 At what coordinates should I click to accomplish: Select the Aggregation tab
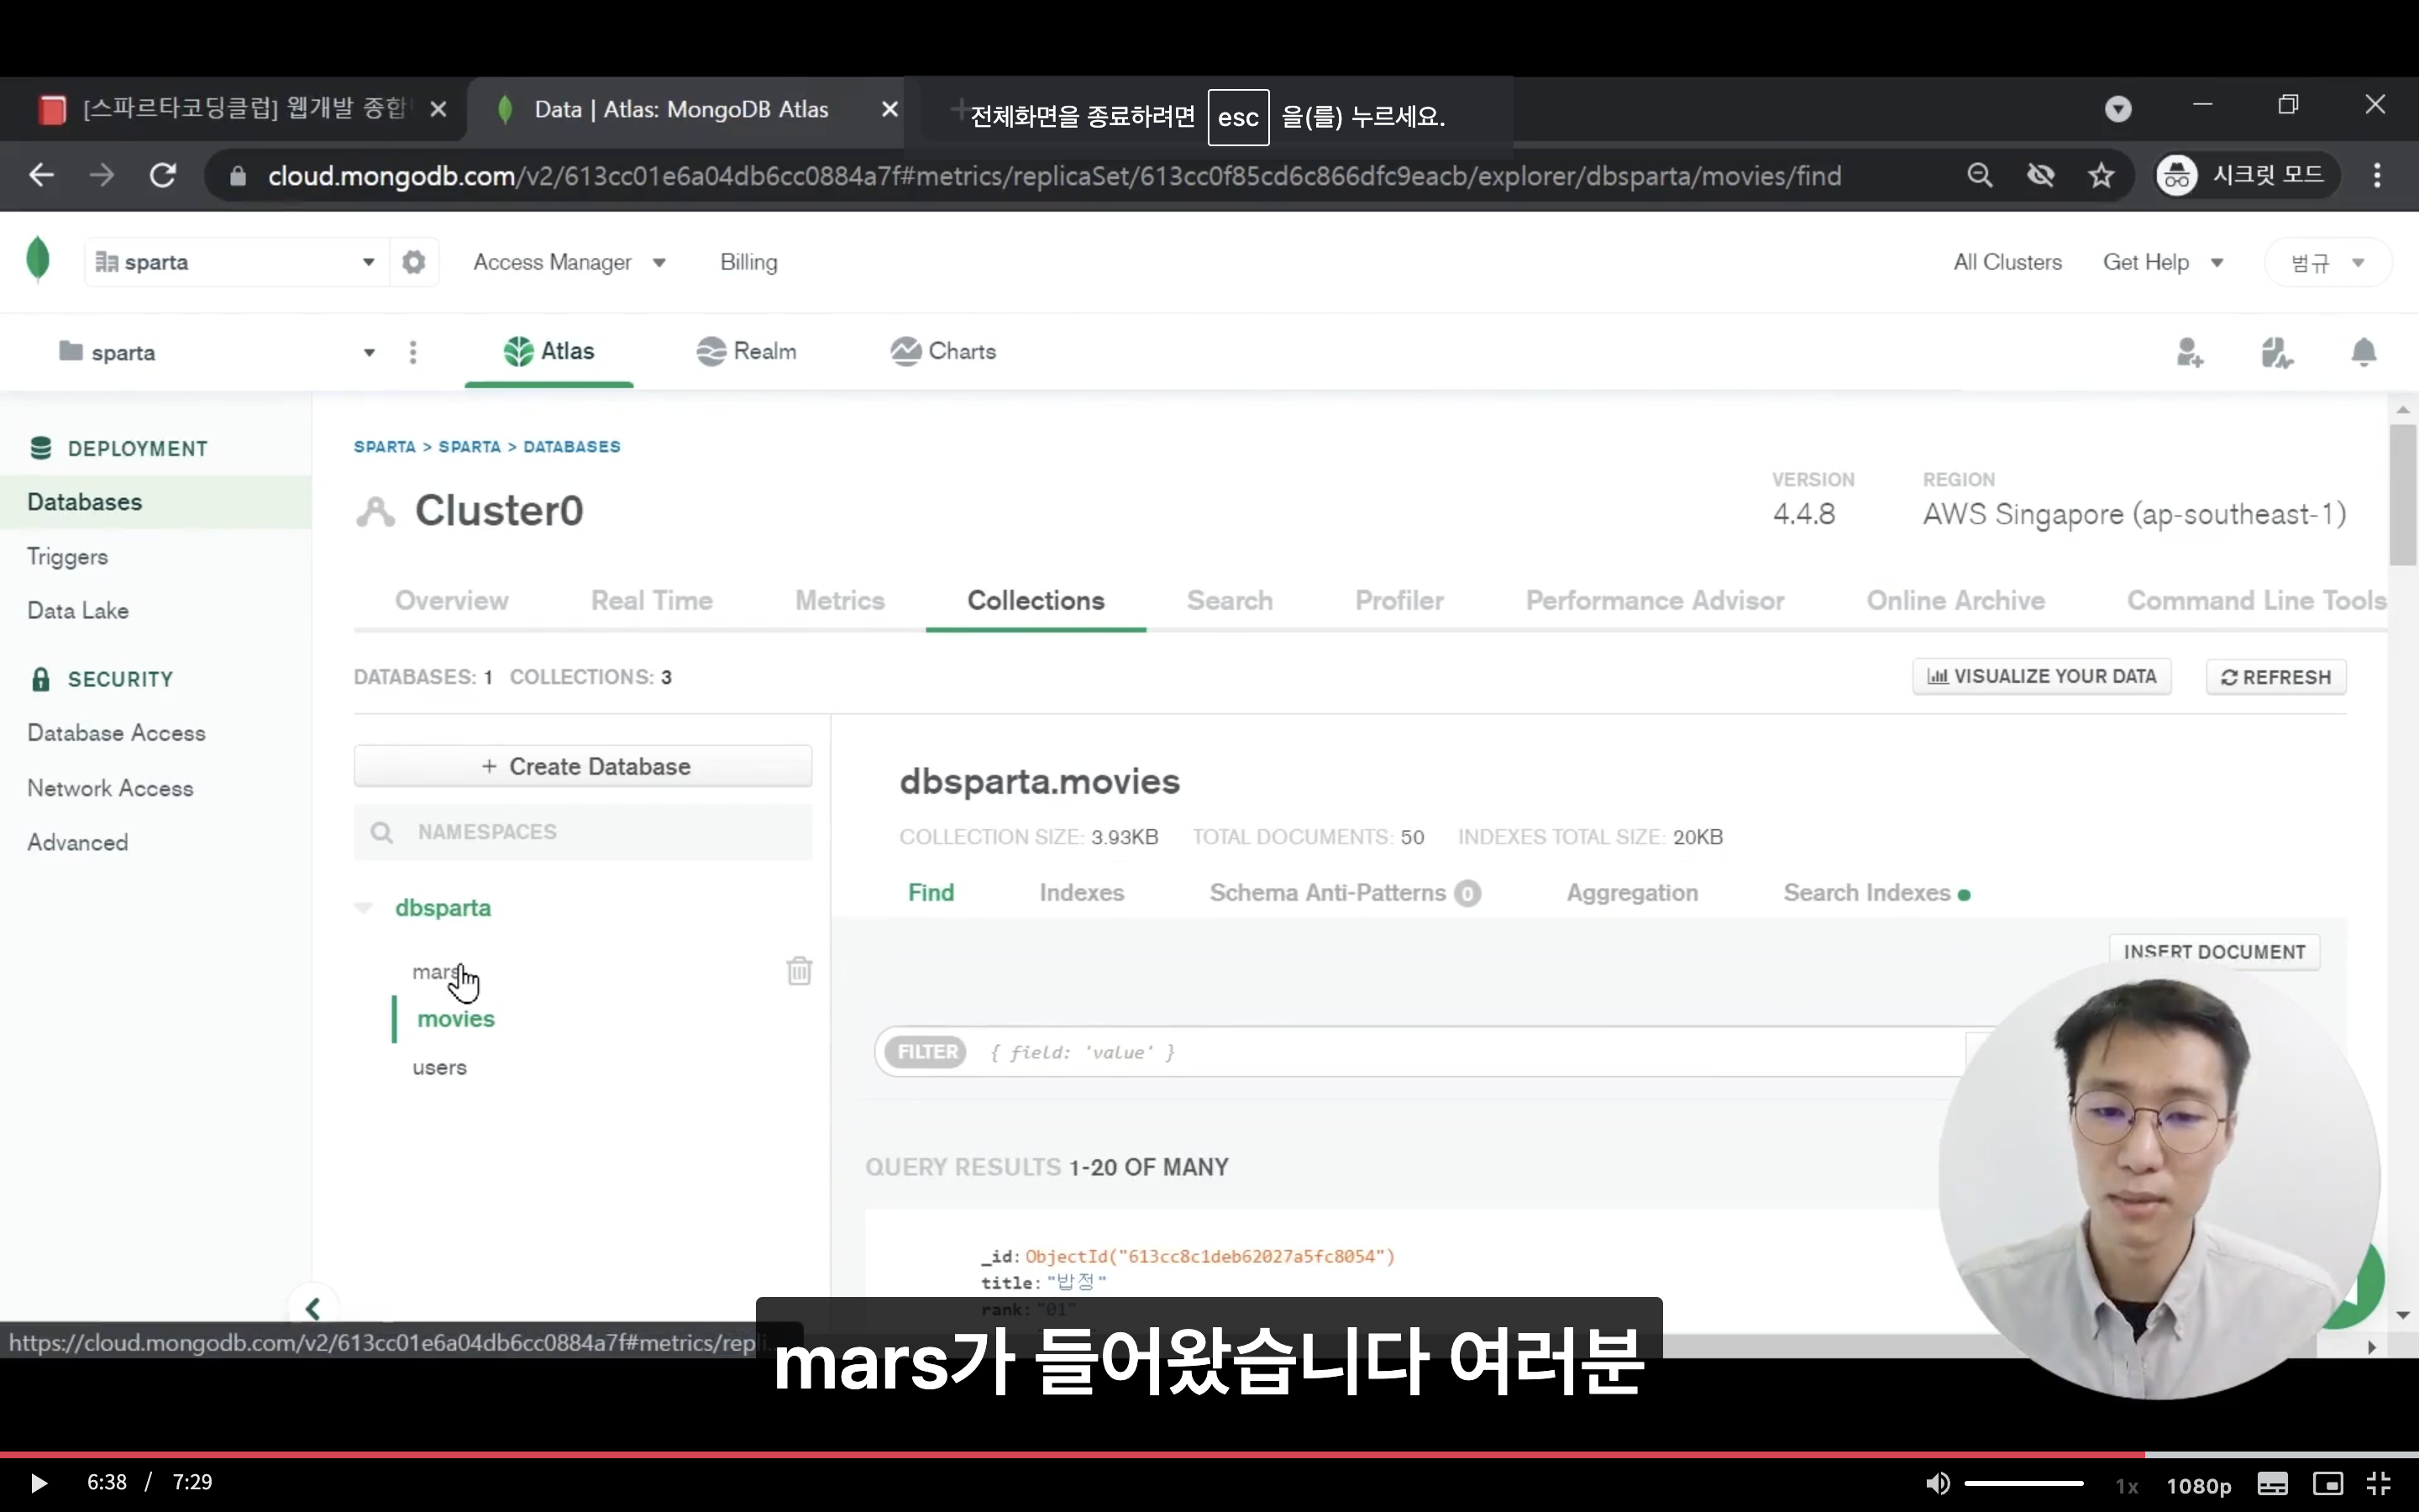[1632, 892]
